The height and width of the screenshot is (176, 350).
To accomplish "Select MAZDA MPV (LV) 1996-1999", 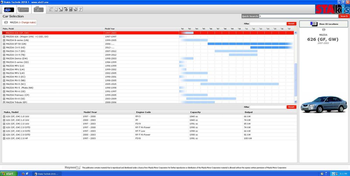I will pos(148,66).
